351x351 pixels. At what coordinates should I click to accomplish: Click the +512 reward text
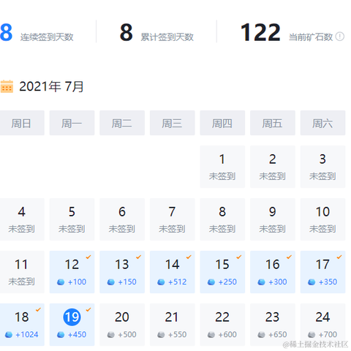coord(177,282)
